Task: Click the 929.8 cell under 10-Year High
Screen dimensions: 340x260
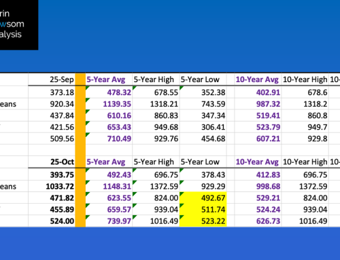Action: (x=305, y=138)
